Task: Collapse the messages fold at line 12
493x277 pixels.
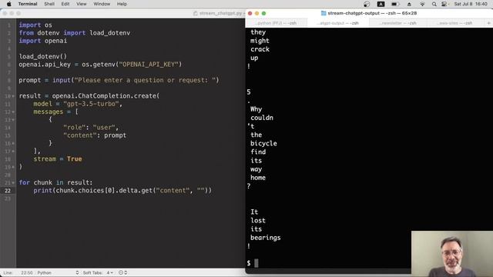Action: click(13, 112)
